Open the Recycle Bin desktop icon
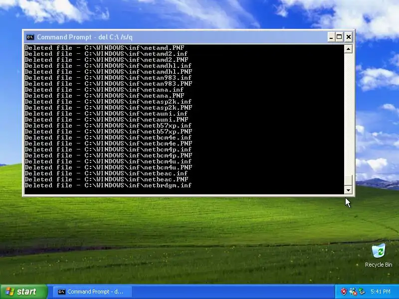 point(379,251)
